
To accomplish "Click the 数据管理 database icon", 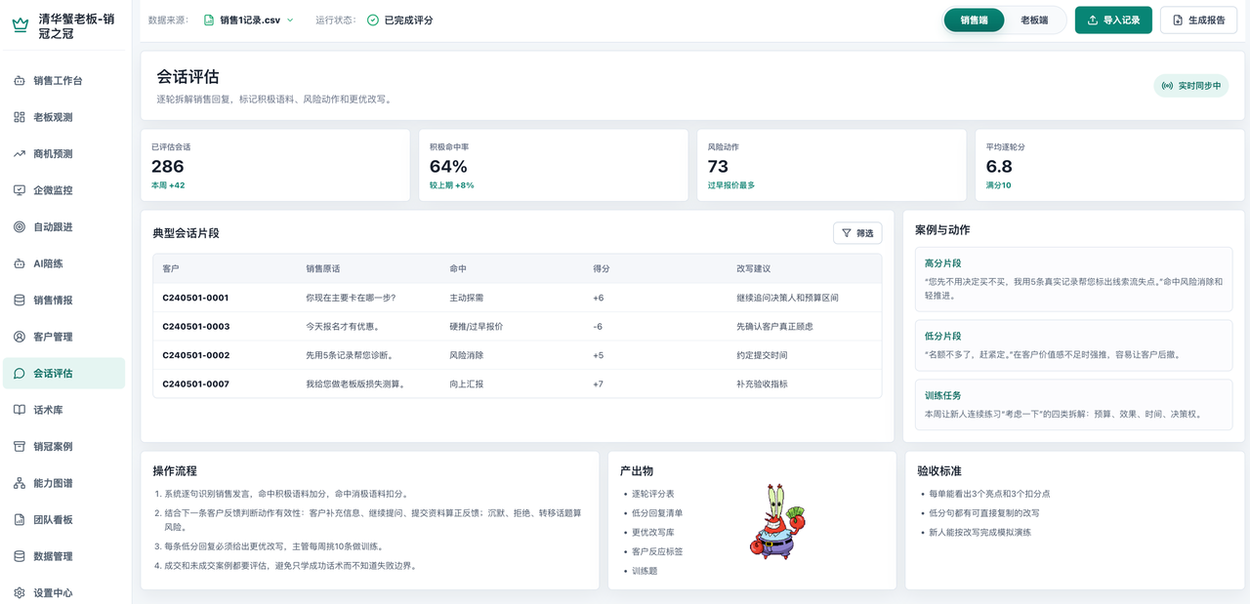I will 20,556.
